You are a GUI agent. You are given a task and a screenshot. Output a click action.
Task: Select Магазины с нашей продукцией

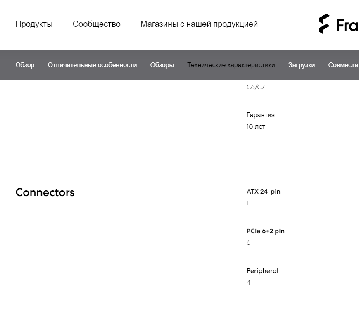(199, 24)
